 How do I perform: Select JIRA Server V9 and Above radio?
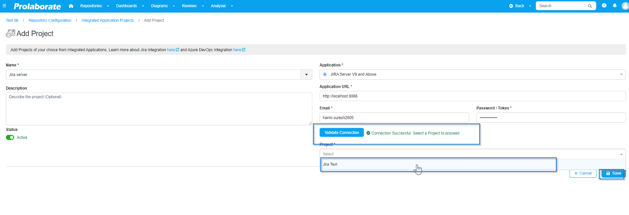click(325, 74)
